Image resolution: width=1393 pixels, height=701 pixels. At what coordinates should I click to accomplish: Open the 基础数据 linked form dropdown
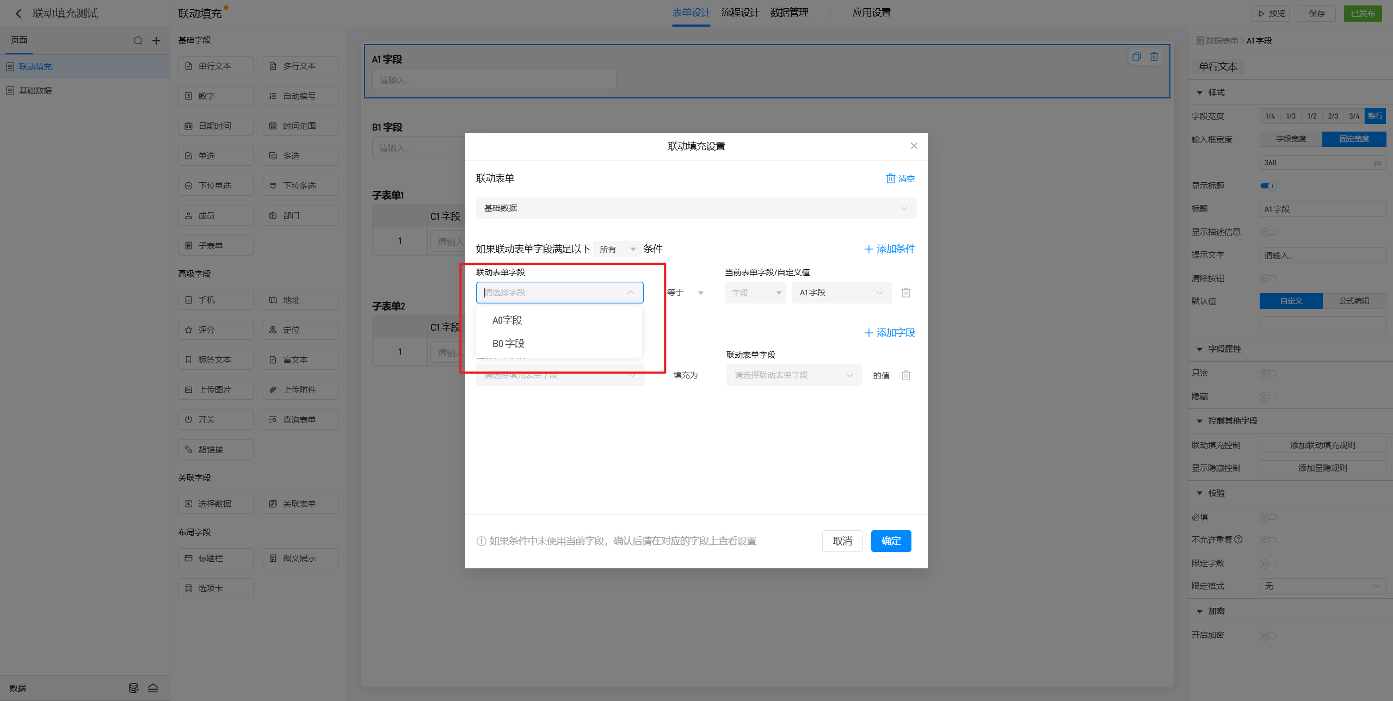pos(696,208)
